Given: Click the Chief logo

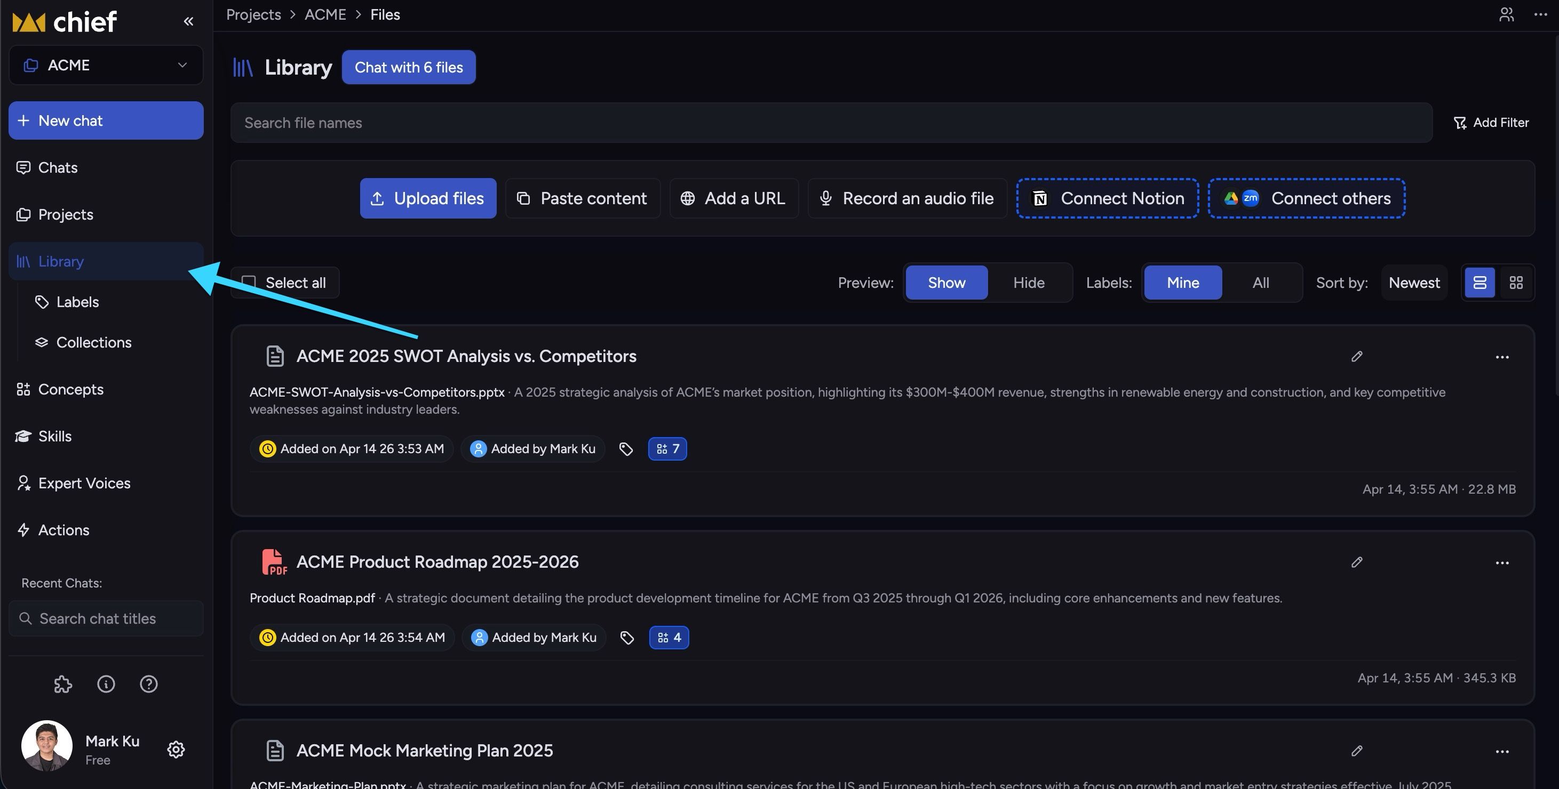Looking at the screenshot, I should click(65, 22).
